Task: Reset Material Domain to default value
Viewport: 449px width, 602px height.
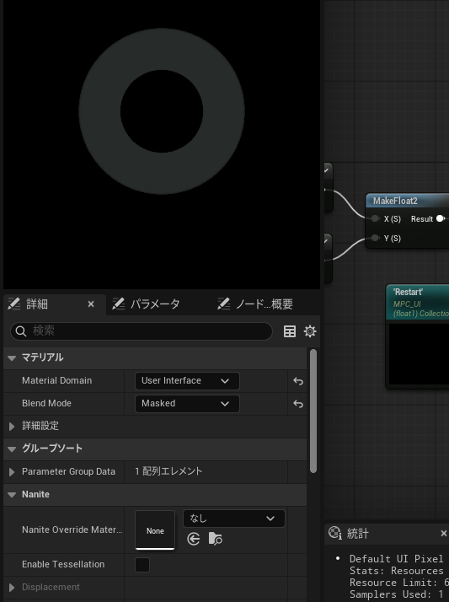Action: 298,381
